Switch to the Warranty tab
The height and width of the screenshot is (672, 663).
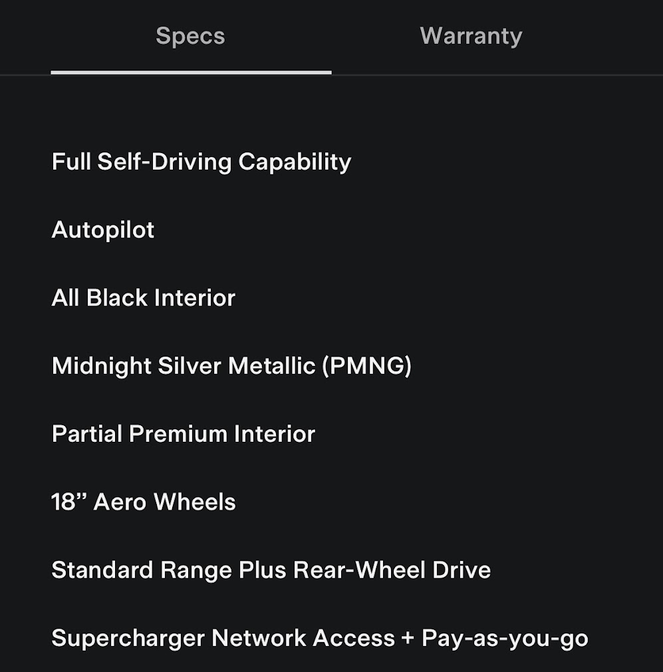click(x=471, y=36)
